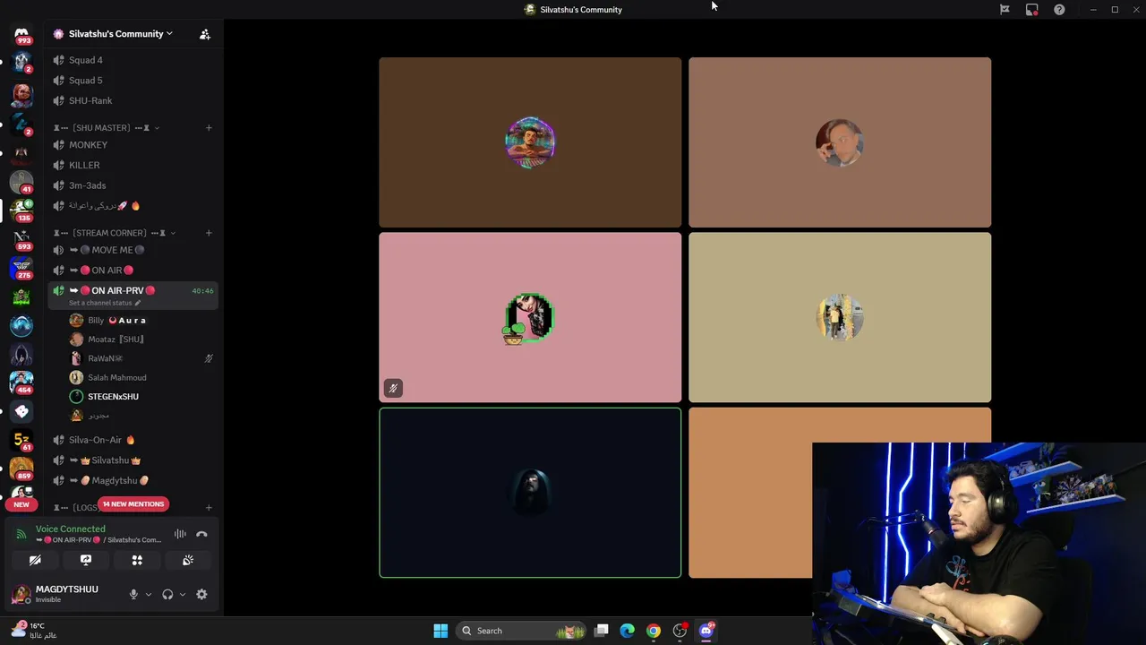Click the green-outlined speaking participant tile
This screenshot has width=1146, height=645.
pos(530,493)
